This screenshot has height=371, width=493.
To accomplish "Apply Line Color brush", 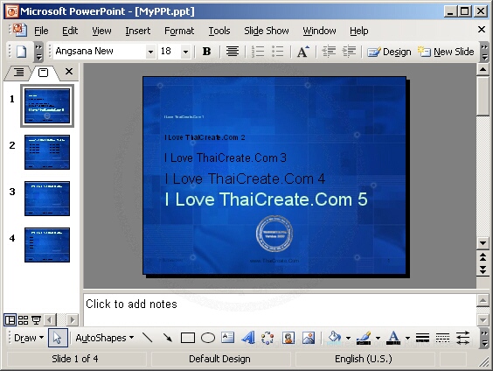I will click(x=364, y=338).
